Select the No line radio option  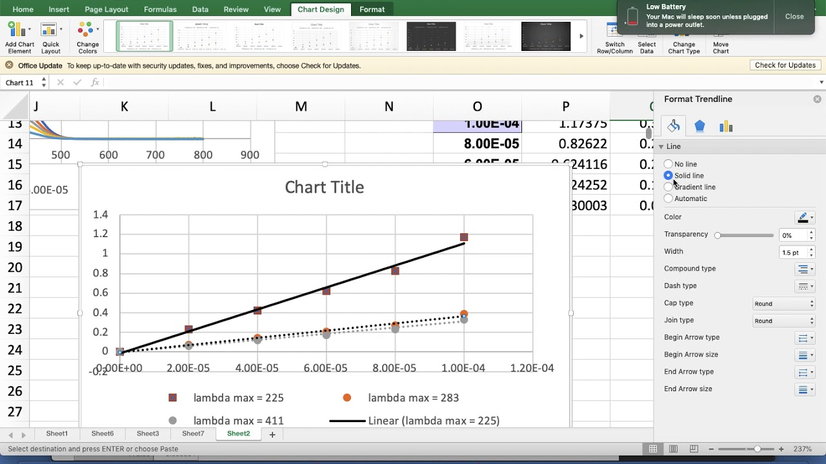tap(669, 164)
